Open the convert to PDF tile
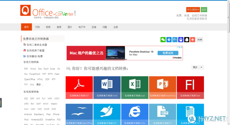 [79, 87]
